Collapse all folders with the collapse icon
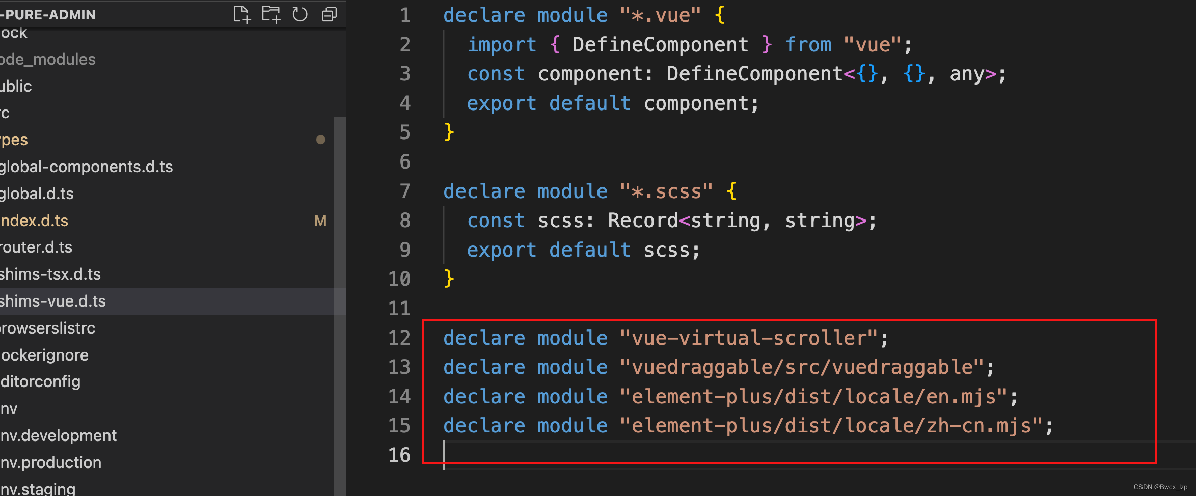The width and height of the screenshot is (1196, 496). point(330,14)
